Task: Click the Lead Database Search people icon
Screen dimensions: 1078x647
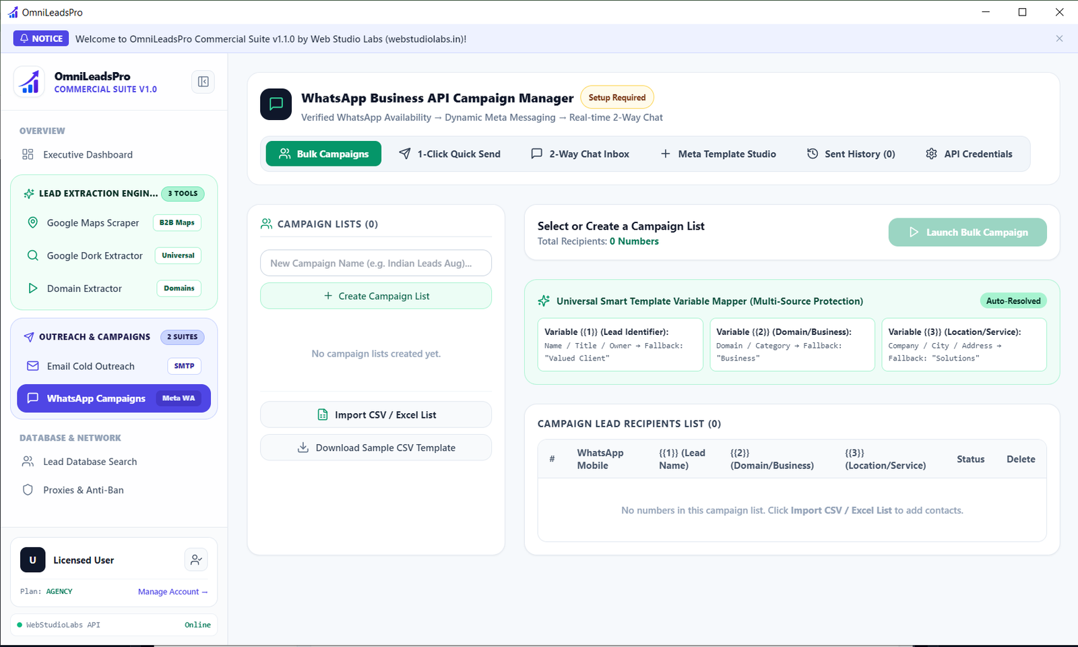Action: point(28,462)
